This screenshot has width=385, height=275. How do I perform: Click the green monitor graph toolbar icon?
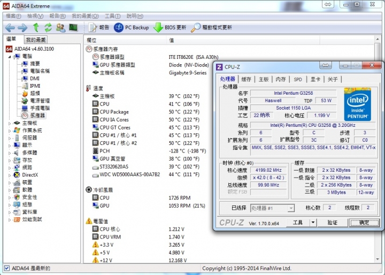(x=73, y=27)
